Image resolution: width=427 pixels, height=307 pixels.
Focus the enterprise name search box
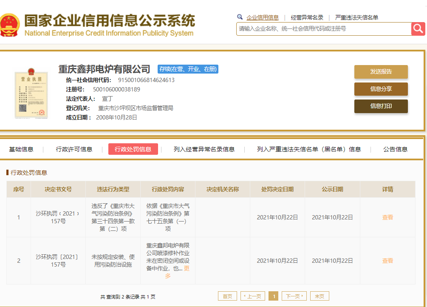click(324, 28)
